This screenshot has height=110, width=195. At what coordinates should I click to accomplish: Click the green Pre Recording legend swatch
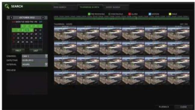click(x=89, y=14)
